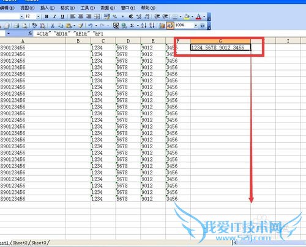
Task: Undo last action
Action: [x=91, y=26]
